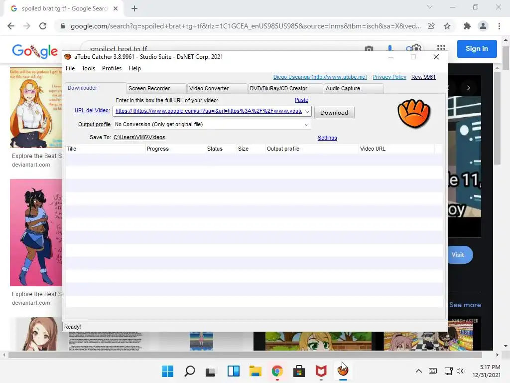Show hidden system tray icons

click(419, 371)
